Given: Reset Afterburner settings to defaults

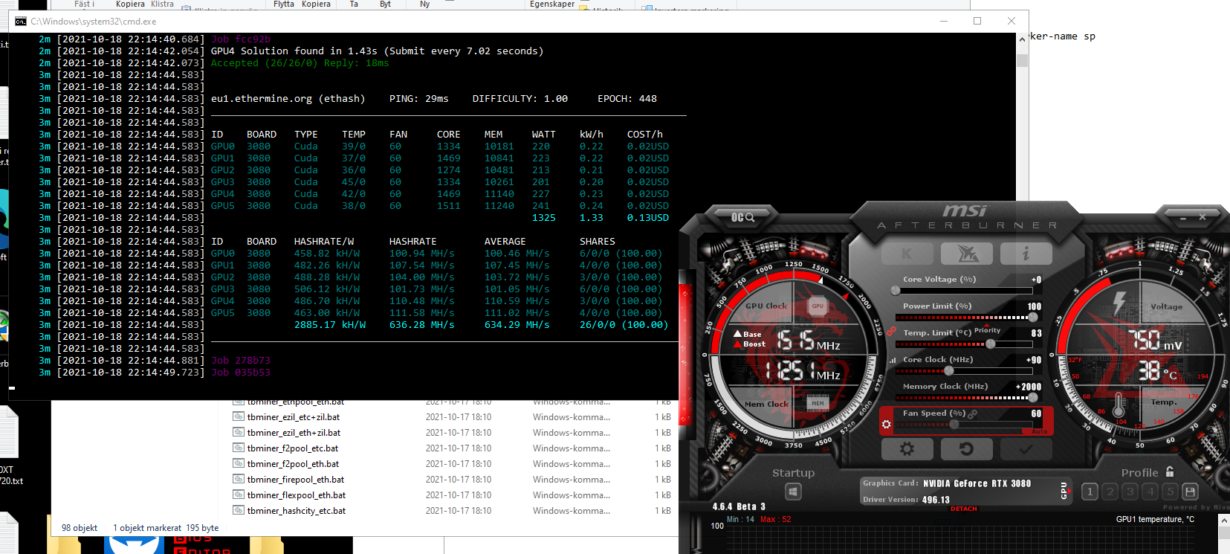Looking at the screenshot, I should click(966, 449).
